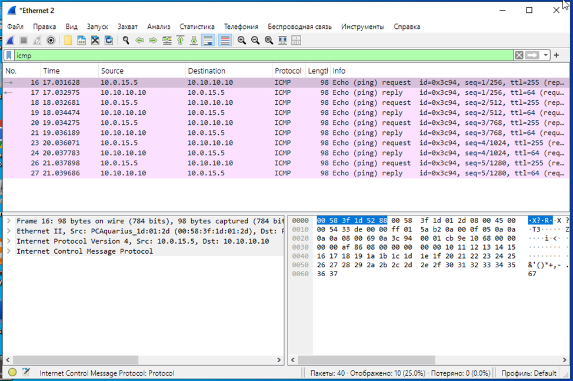
Task: Click the packet details horizontal scrollbar
Action: point(75,359)
